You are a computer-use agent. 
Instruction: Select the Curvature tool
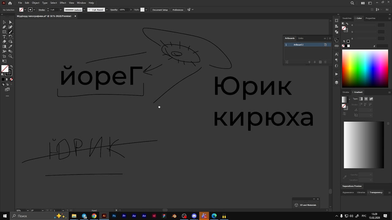10,27
